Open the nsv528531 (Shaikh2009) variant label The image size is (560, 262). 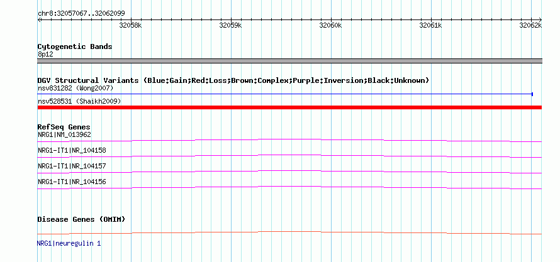tap(79, 102)
